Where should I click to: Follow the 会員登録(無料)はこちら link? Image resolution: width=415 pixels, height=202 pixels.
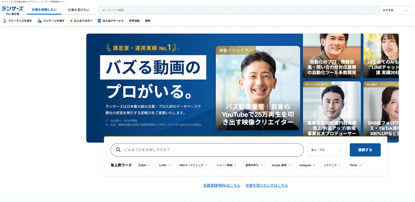tap(222, 185)
